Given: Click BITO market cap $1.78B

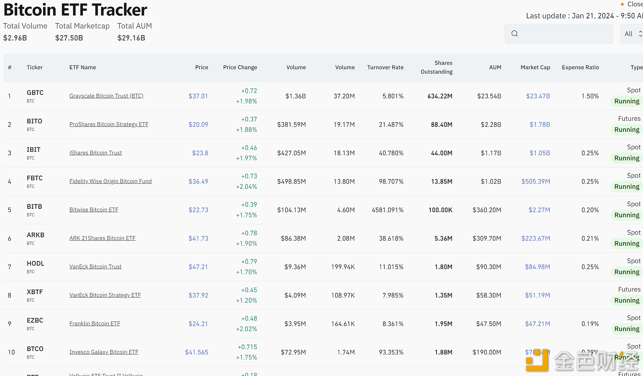Looking at the screenshot, I should (x=540, y=125).
